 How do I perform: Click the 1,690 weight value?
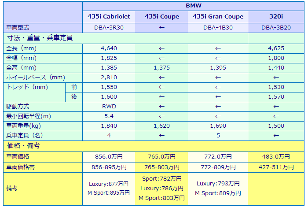(218, 126)
